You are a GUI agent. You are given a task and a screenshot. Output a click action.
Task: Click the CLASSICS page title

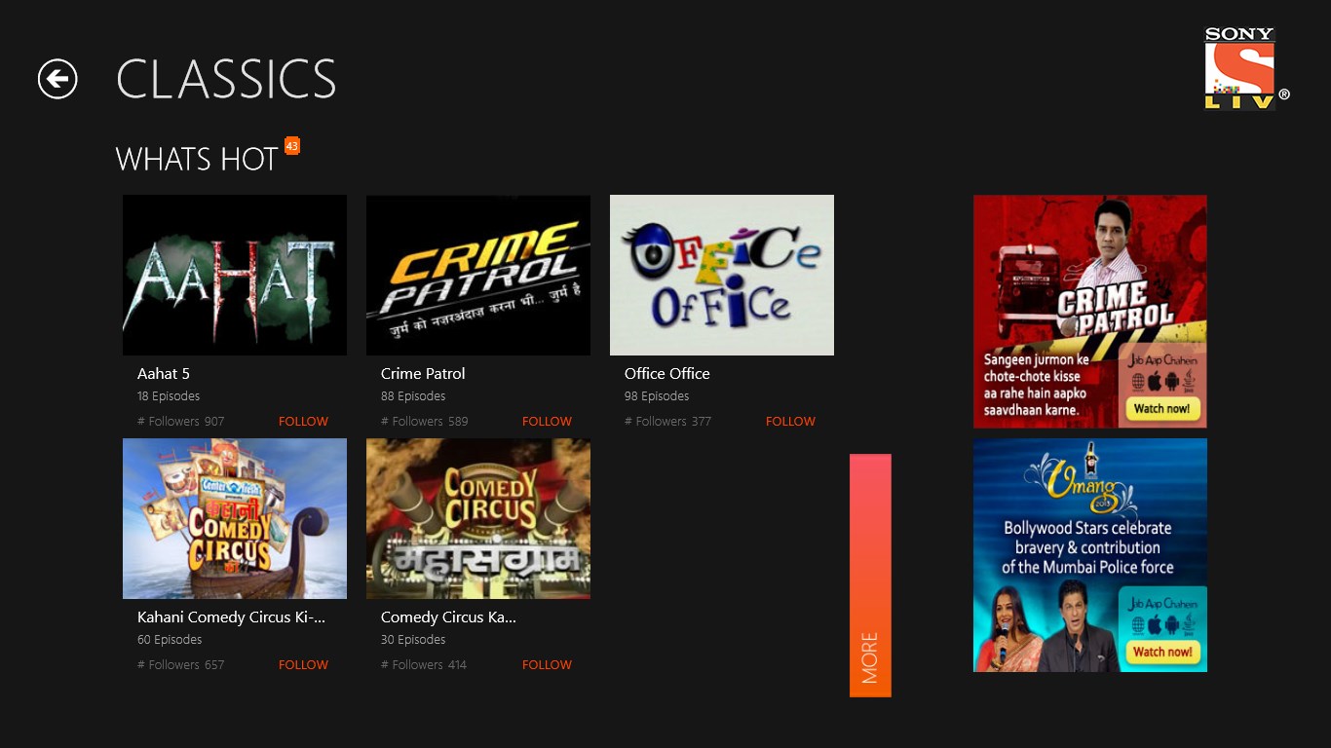[226, 80]
